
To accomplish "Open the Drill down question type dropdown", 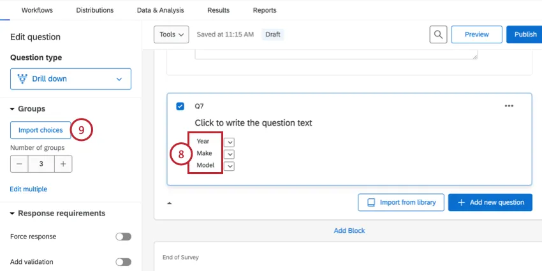I will click(x=71, y=79).
